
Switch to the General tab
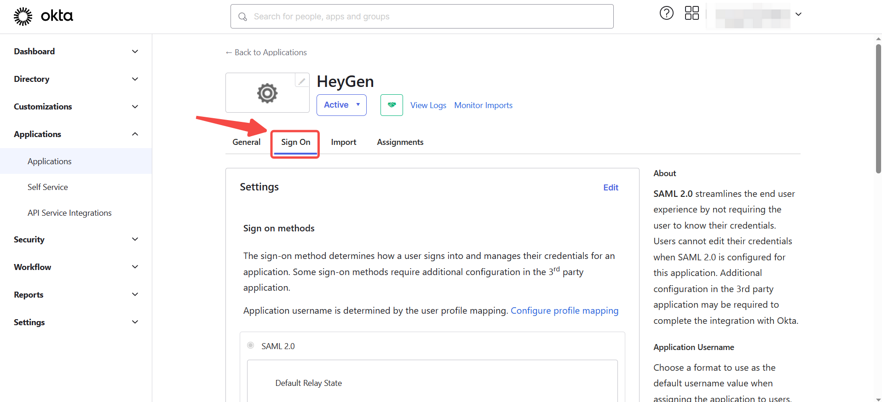click(246, 142)
